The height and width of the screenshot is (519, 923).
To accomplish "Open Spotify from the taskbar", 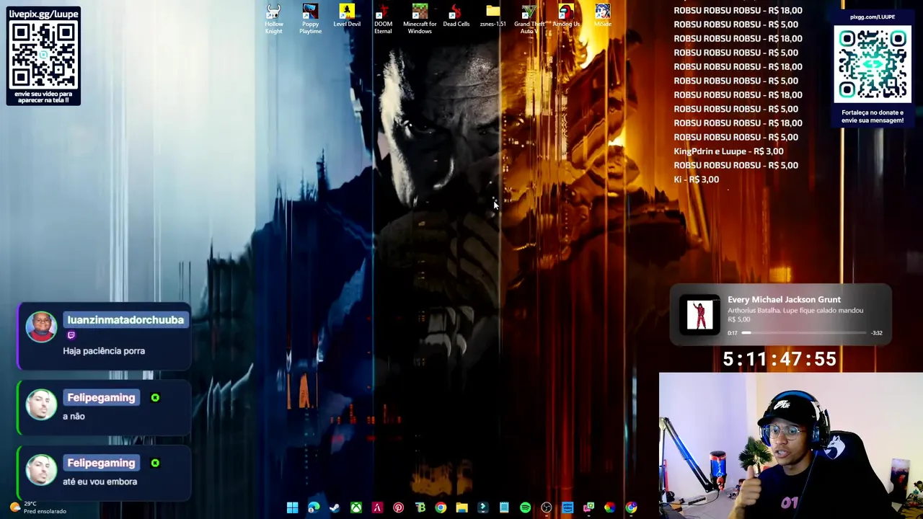I will point(525,507).
